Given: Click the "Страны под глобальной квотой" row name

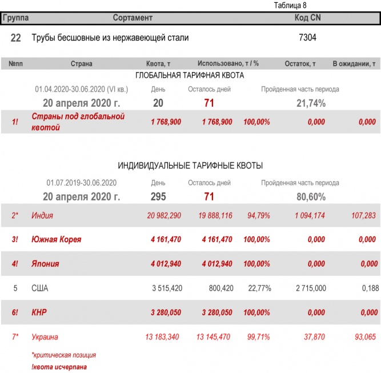Looking at the screenshot, I should coord(78,122).
